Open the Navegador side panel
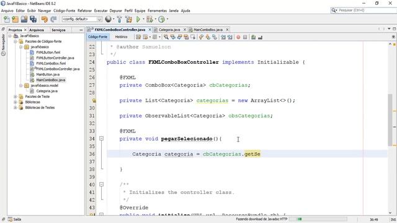The width and height of the screenshot is (397, 223). pyautogui.click(x=3, y=45)
